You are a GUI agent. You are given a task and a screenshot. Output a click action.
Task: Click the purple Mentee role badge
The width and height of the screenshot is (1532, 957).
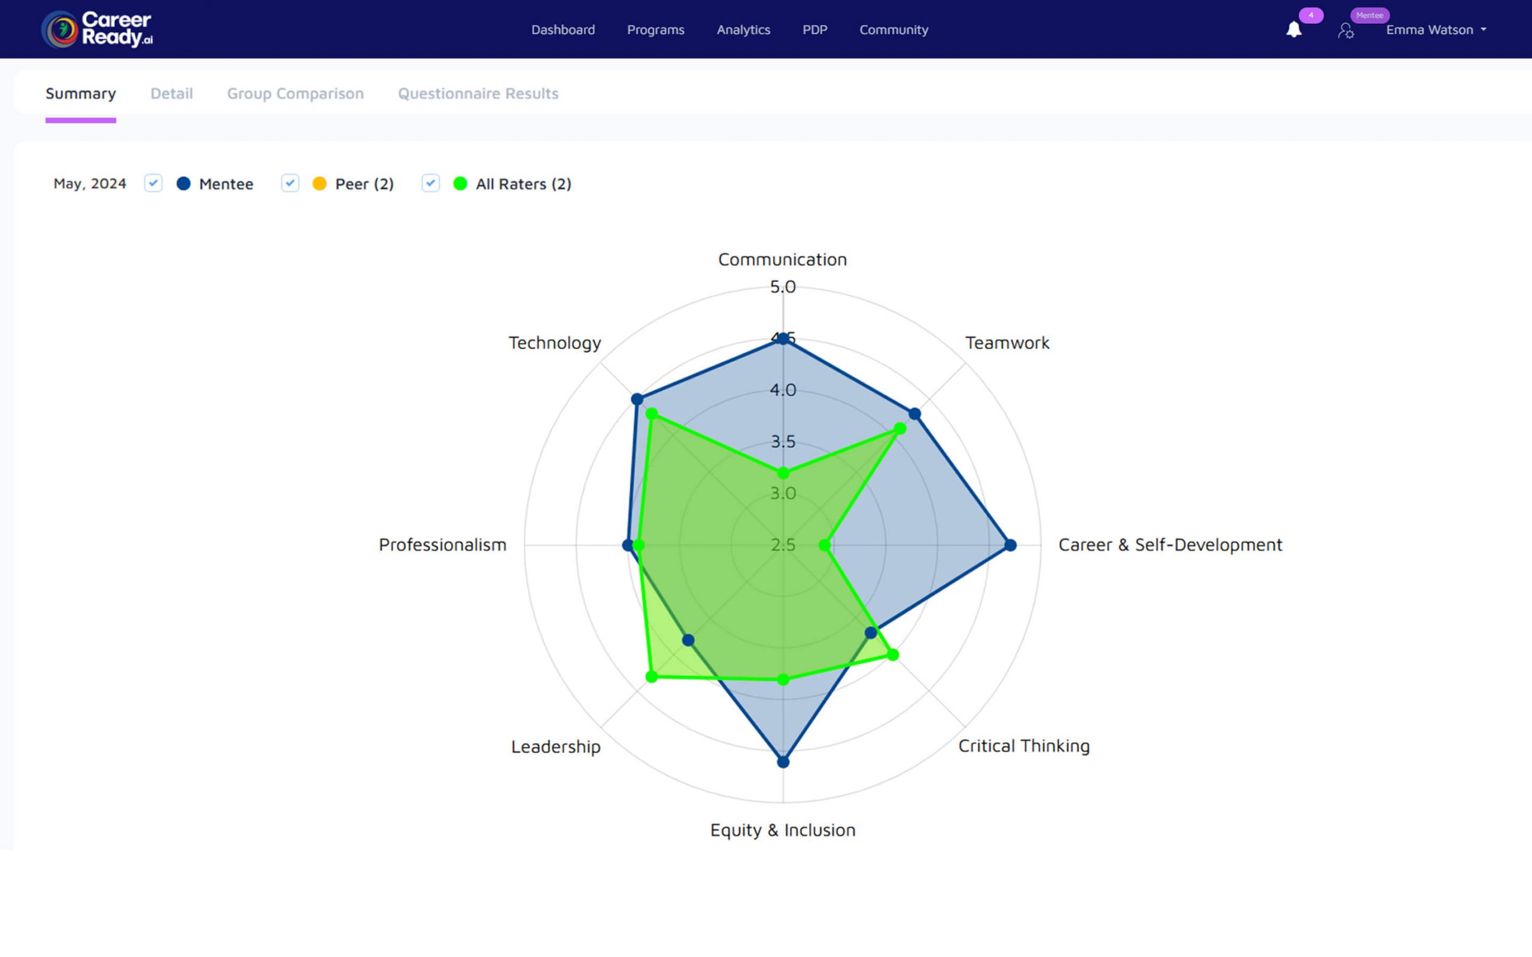click(x=1369, y=15)
